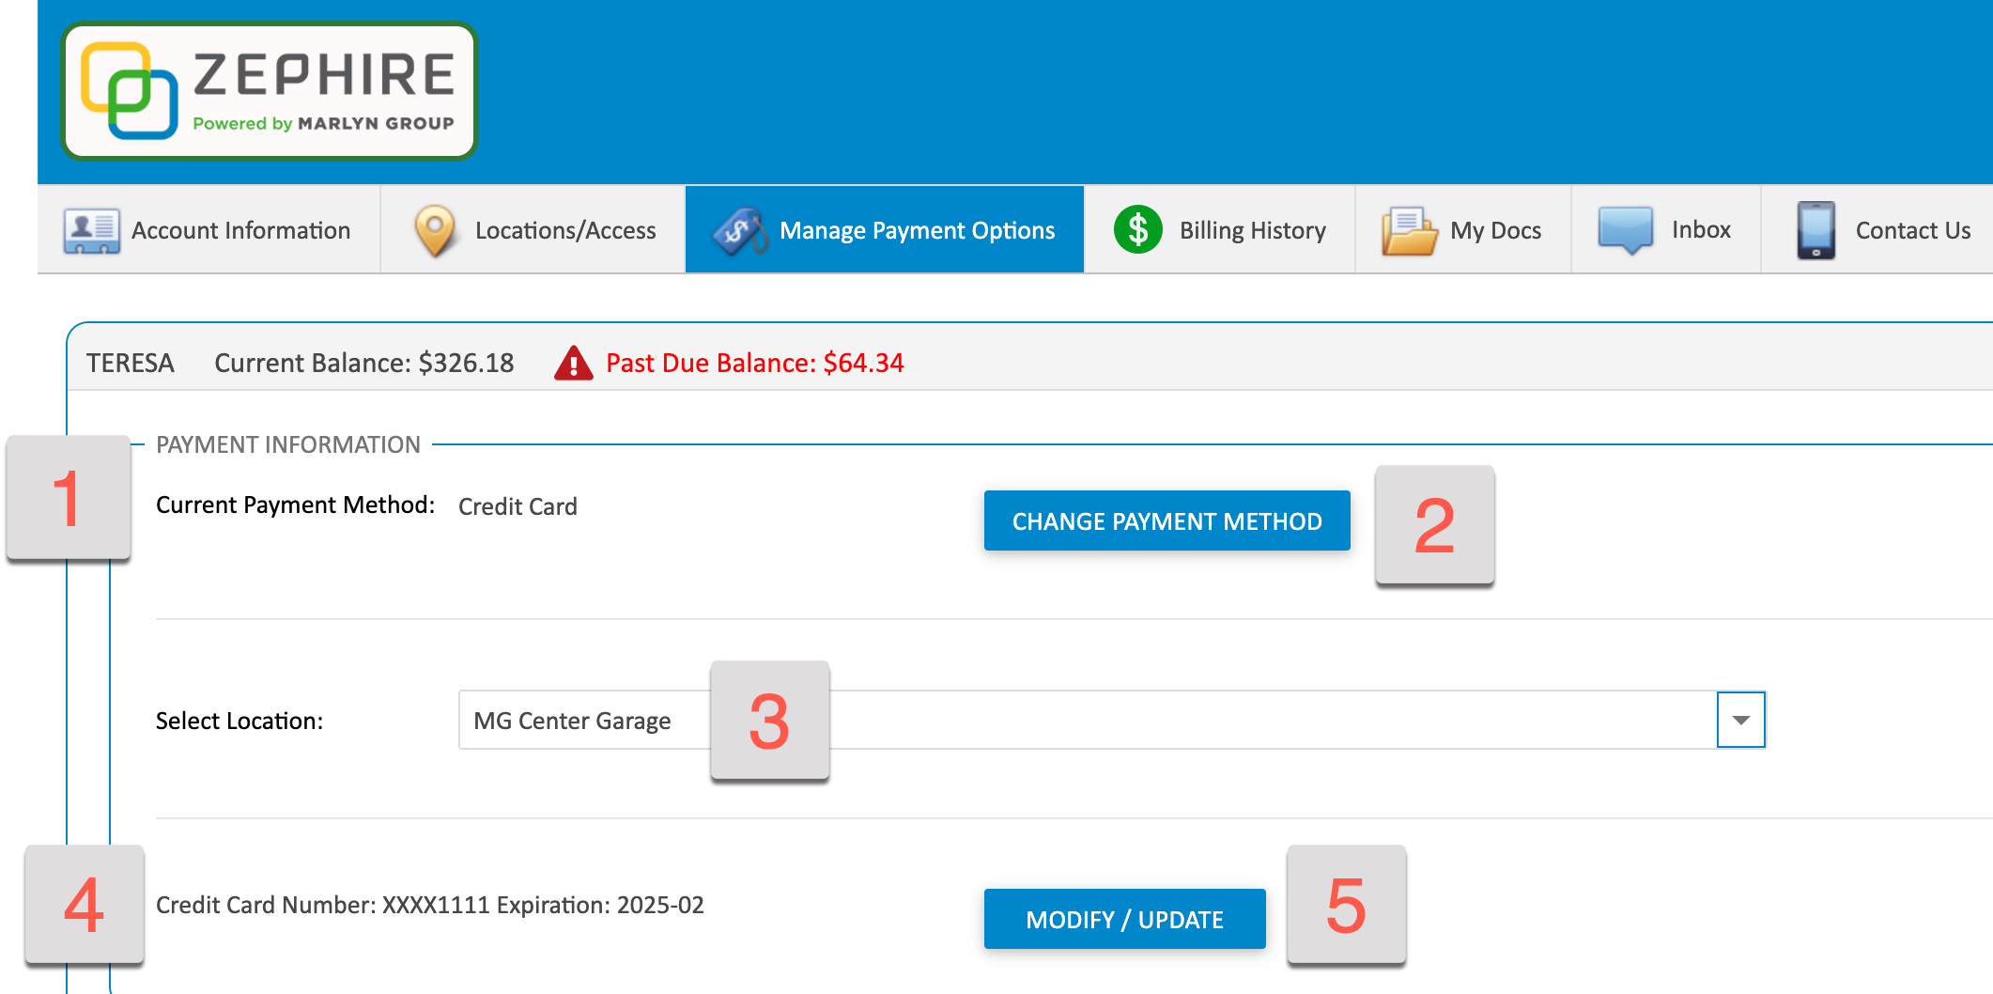
Task: Click the red warning triangle beside Past Due Balance
Action: coord(574,362)
